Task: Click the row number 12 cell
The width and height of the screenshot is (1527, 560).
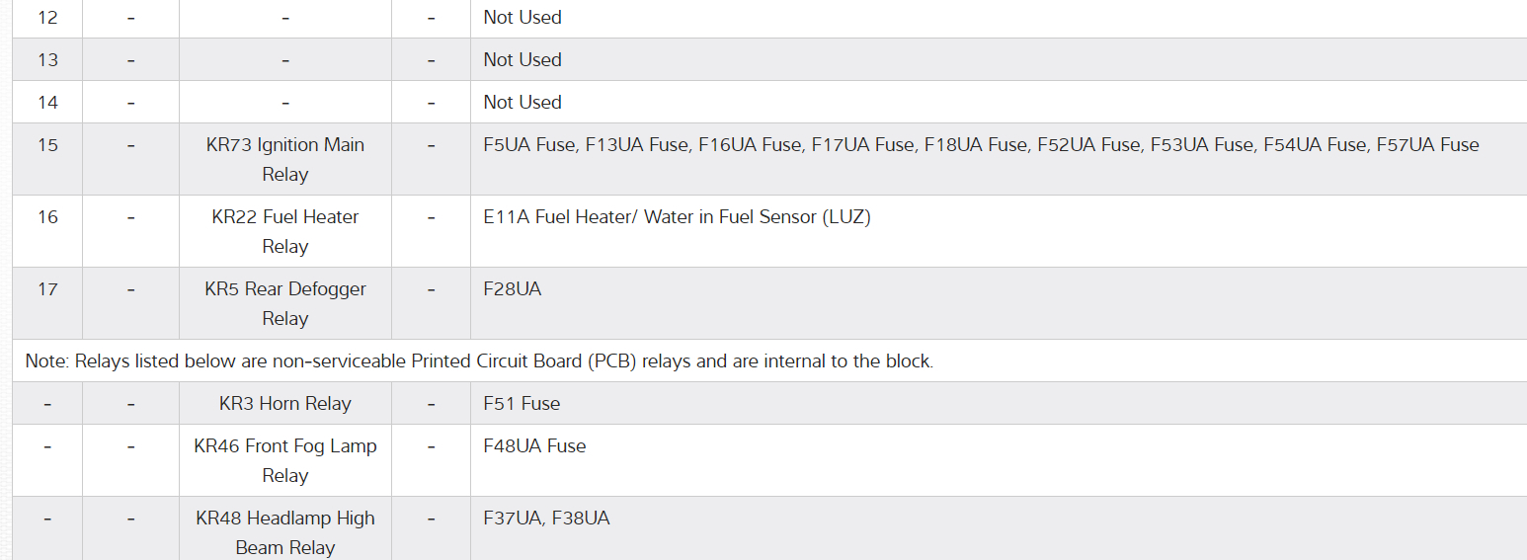Action: click(x=47, y=17)
